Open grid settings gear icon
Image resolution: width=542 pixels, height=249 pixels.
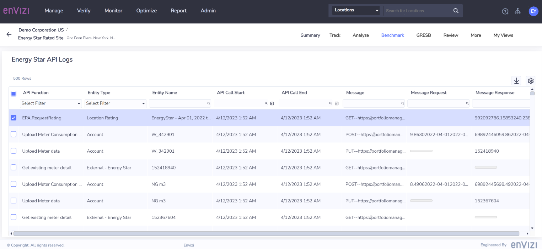[531, 81]
